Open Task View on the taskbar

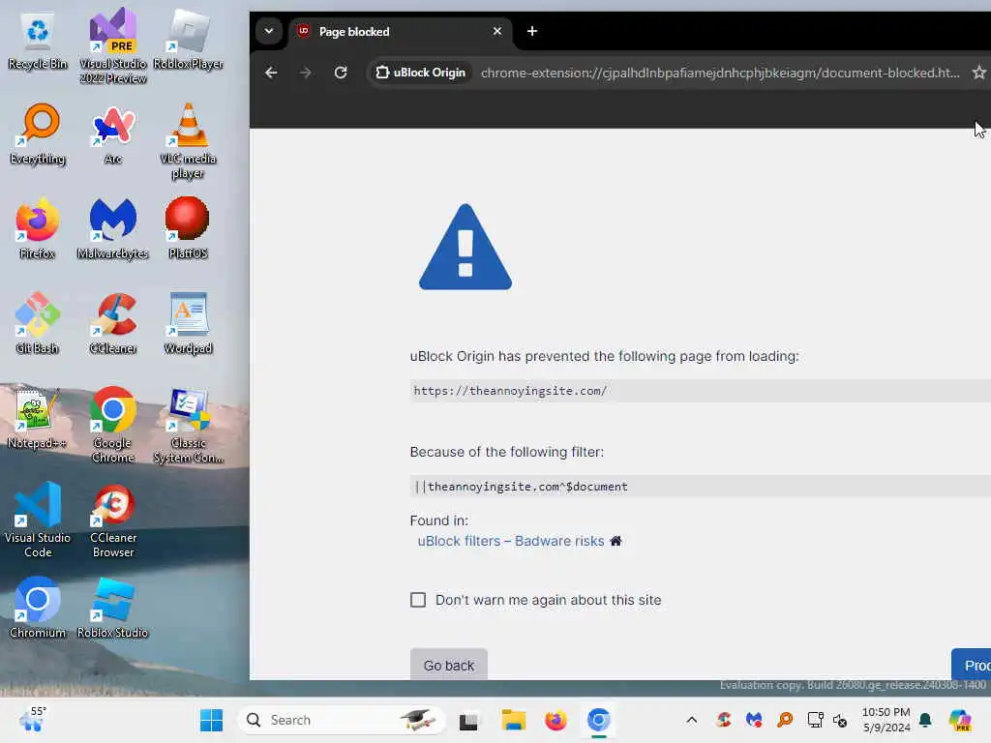click(468, 720)
